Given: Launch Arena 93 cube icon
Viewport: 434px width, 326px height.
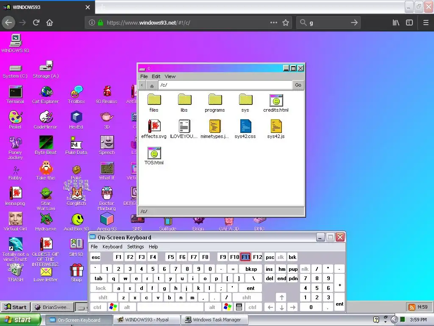Looking at the screenshot, I should coord(106,222).
